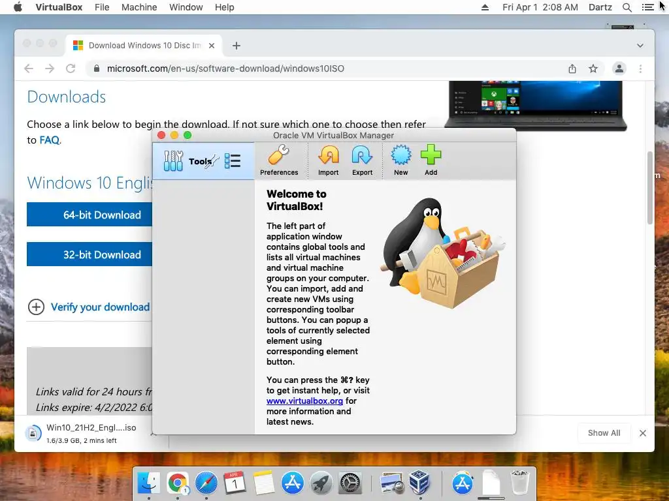669x501 pixels.
Task: Open Finder from the Dock
Action: pos(148,483)
